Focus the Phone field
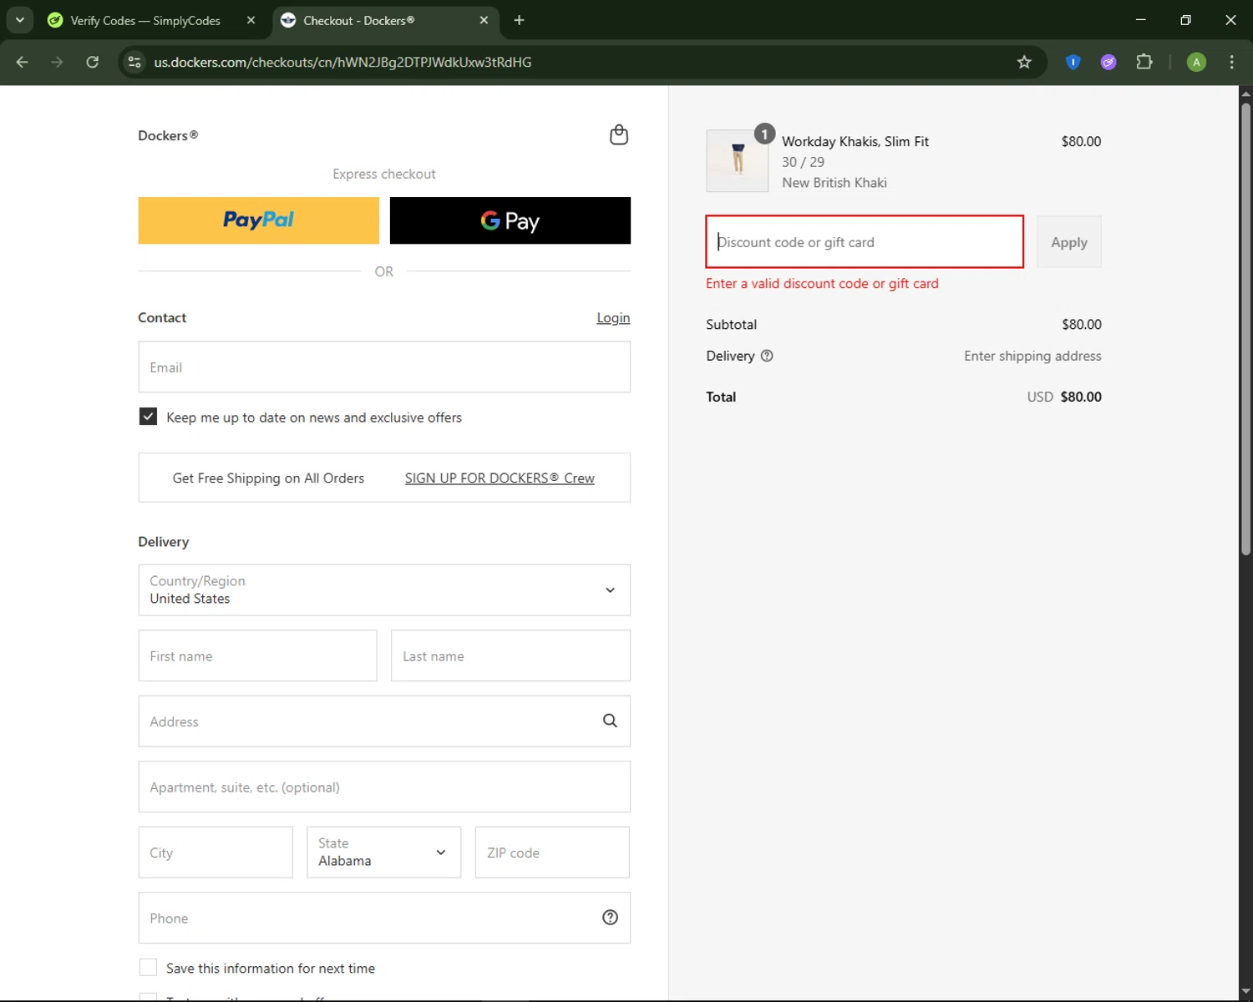This screenshot has height=1002, width=1253. click(384, 918)
